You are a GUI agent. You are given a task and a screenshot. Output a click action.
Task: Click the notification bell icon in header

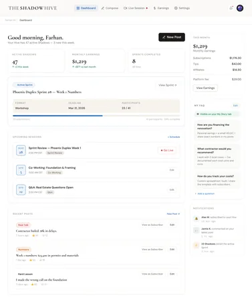pyautogui.click(x=231, y=8)
